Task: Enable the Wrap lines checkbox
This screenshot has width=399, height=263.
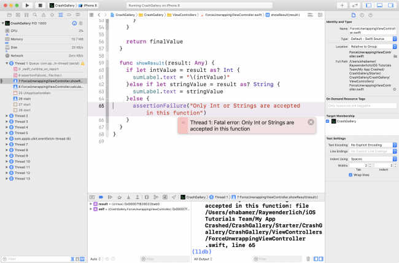Action: click(350, 175)
